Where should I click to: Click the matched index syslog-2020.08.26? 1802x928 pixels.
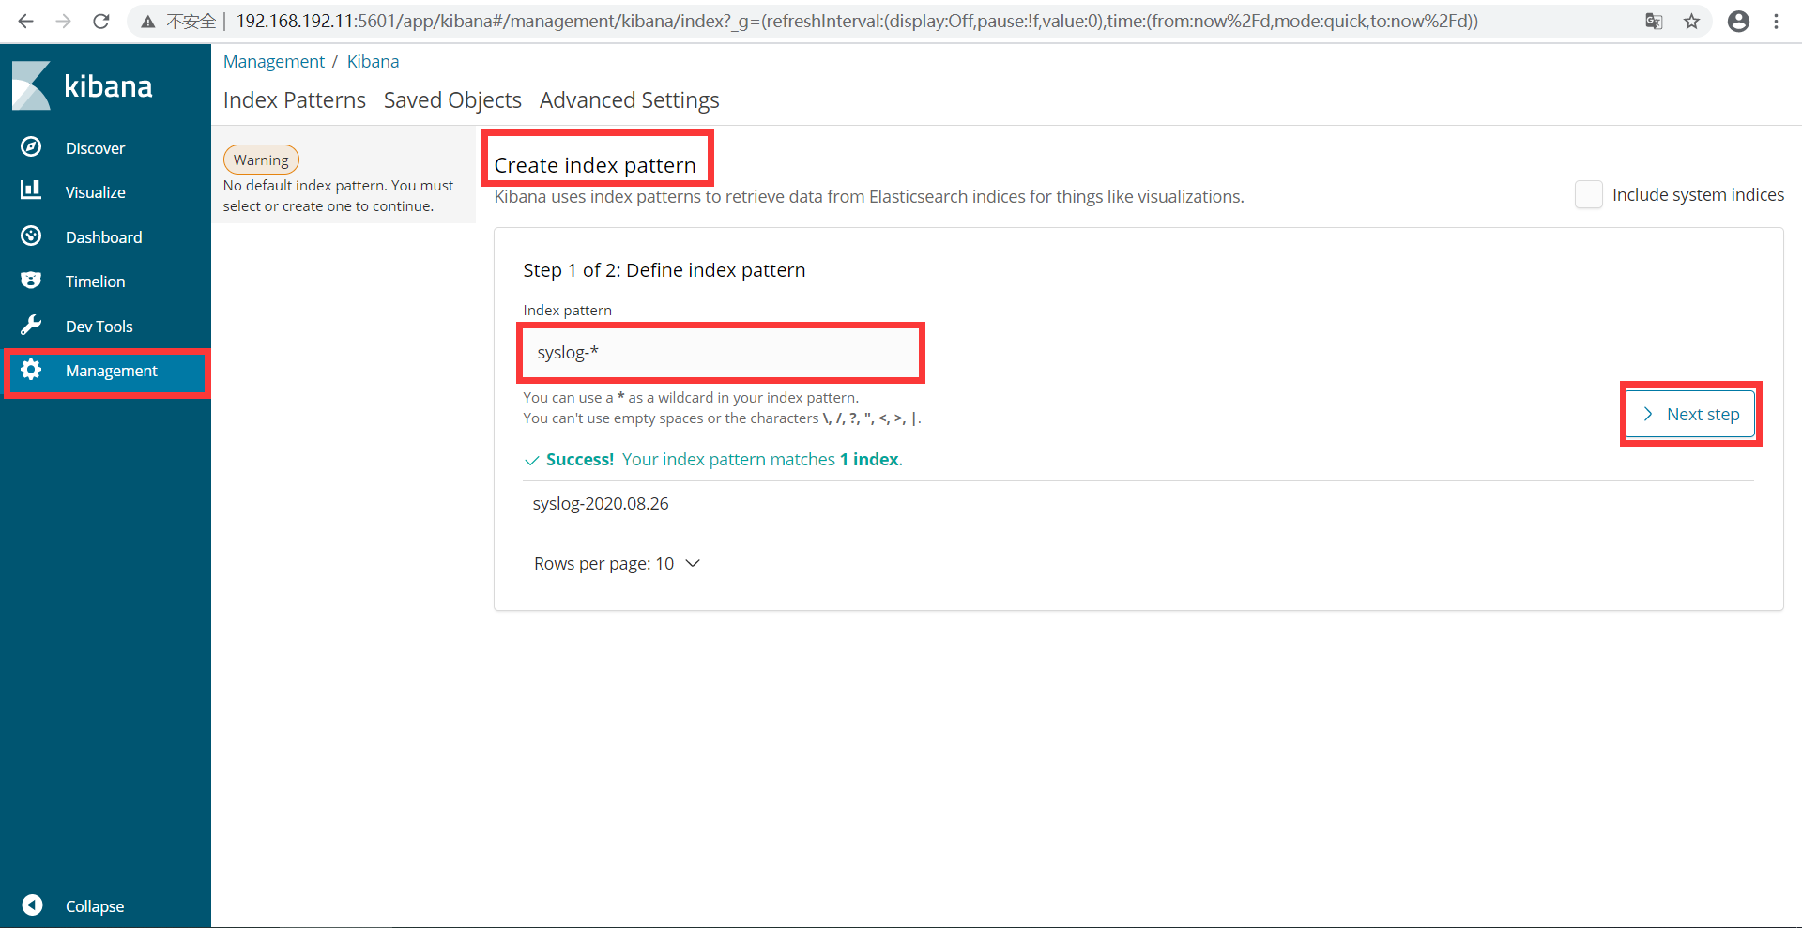(x=601, y=503)
